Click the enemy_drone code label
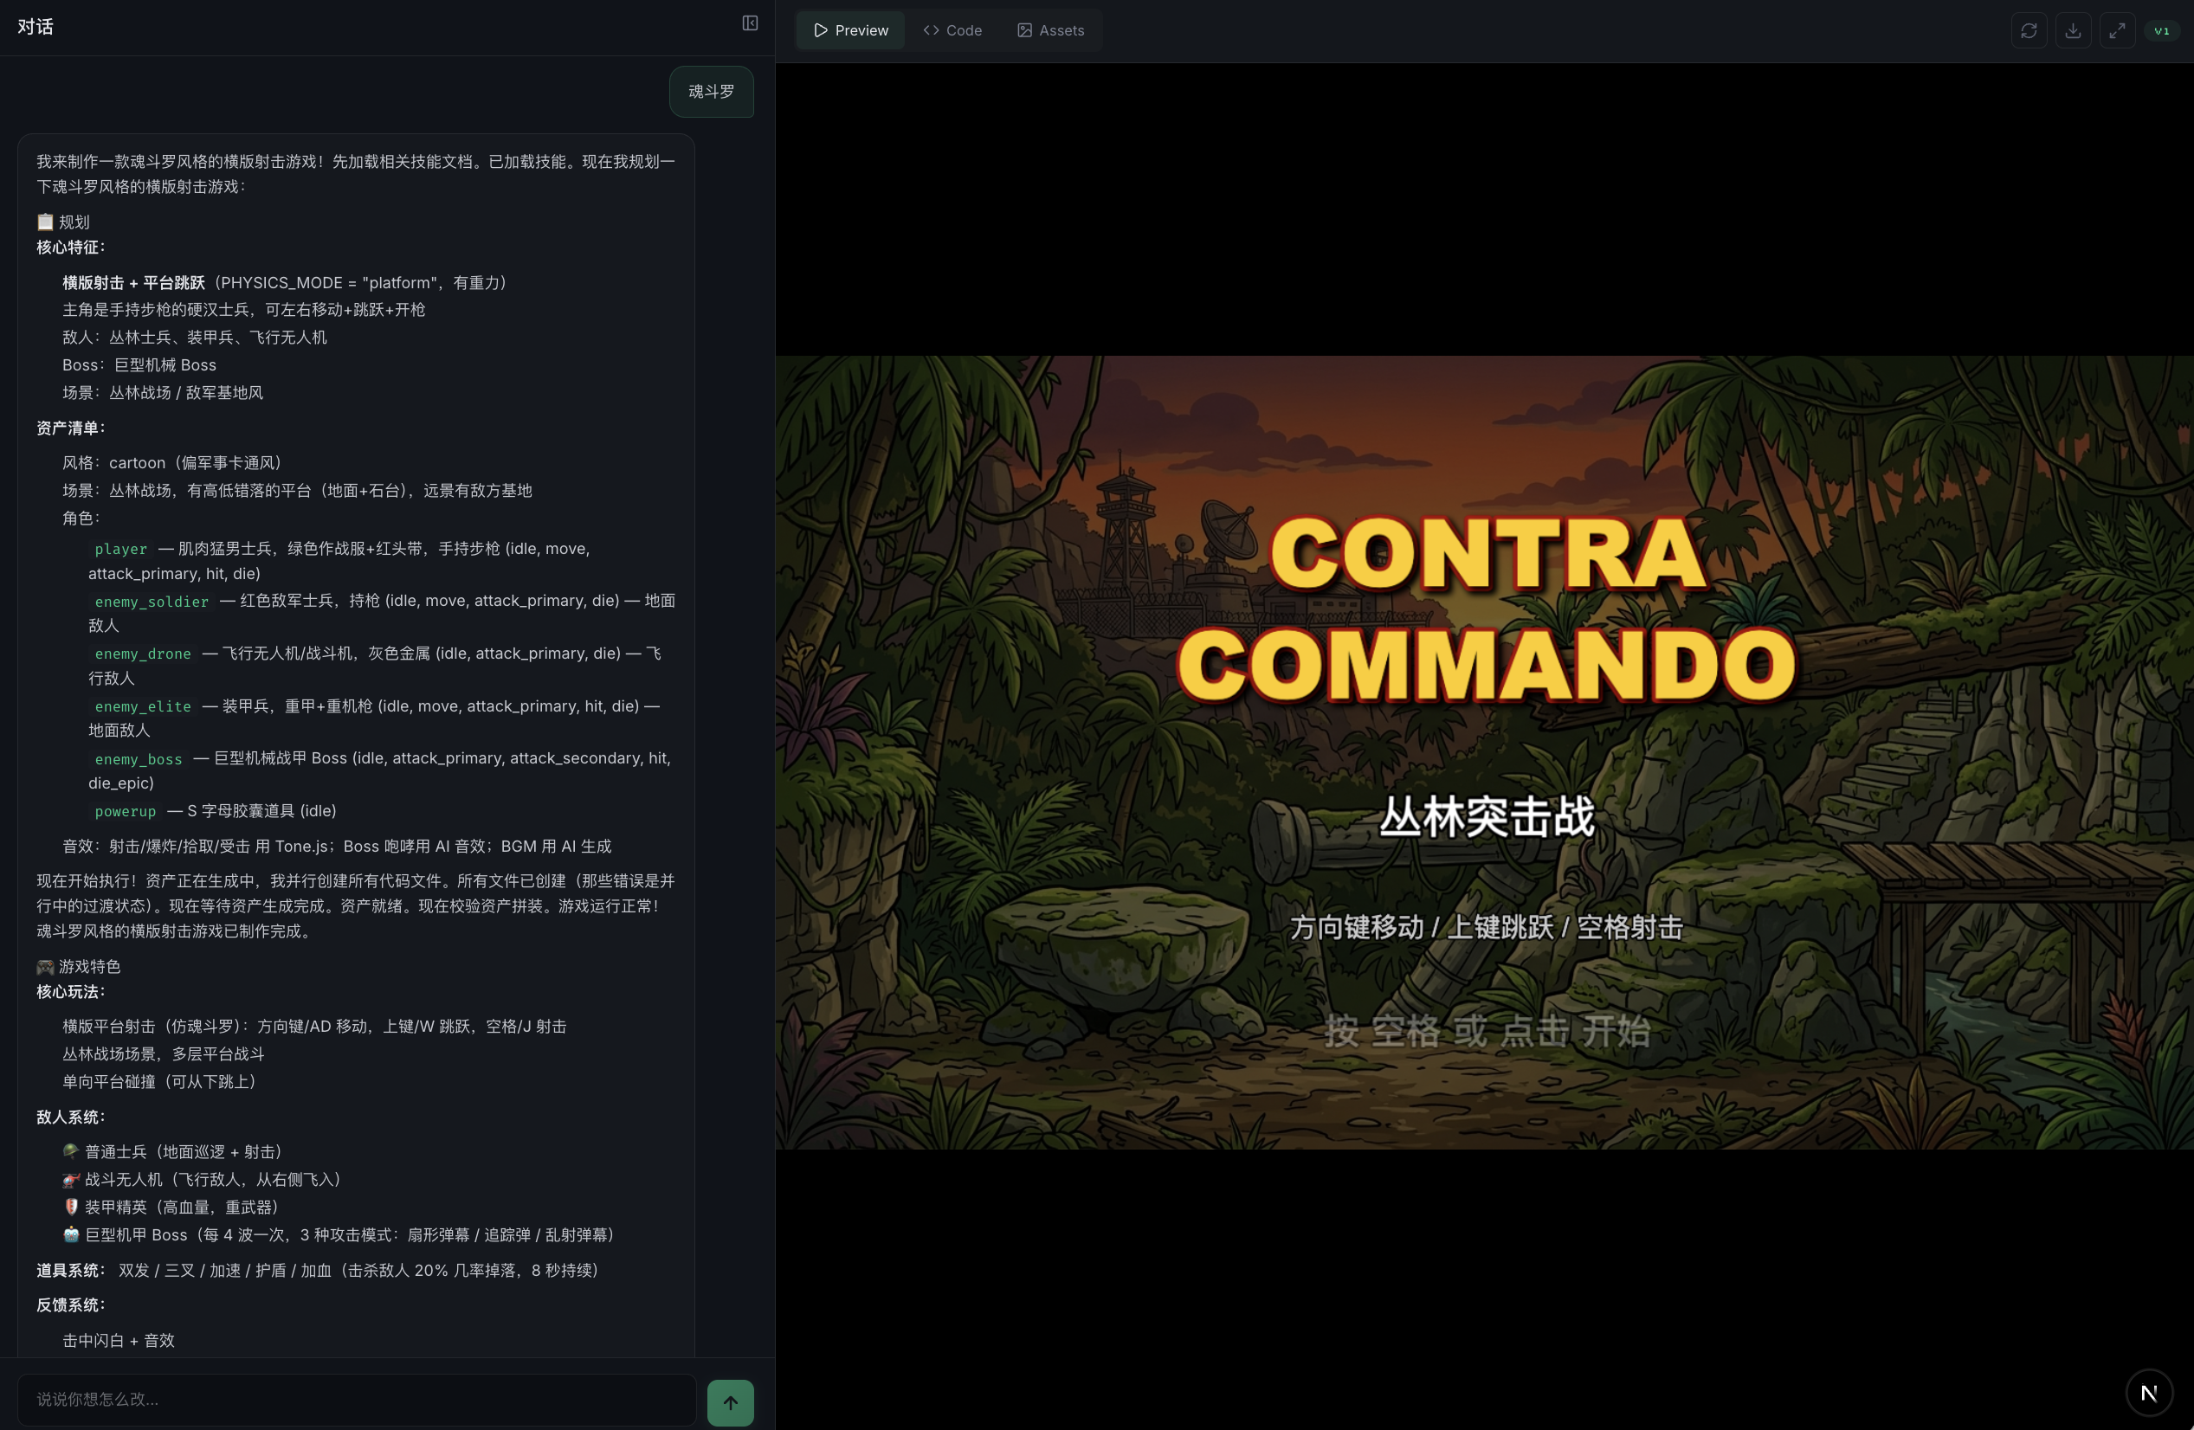Image resolution: width=2194 pixels, height=1430 pixels. point(143,654)
